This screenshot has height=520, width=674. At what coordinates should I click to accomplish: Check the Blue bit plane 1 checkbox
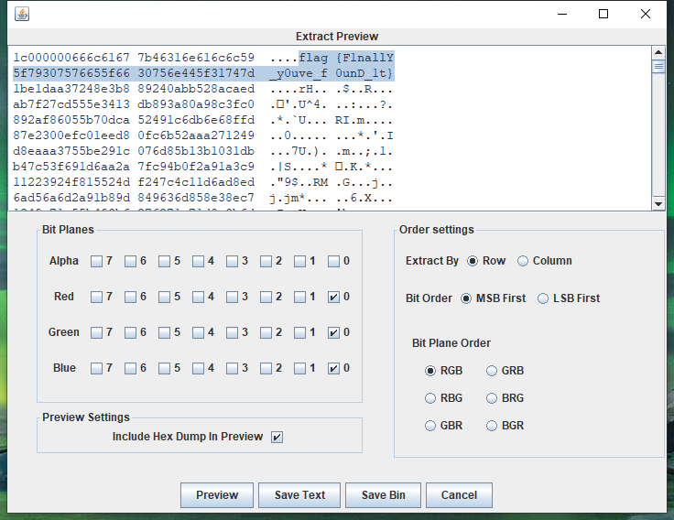299,368
